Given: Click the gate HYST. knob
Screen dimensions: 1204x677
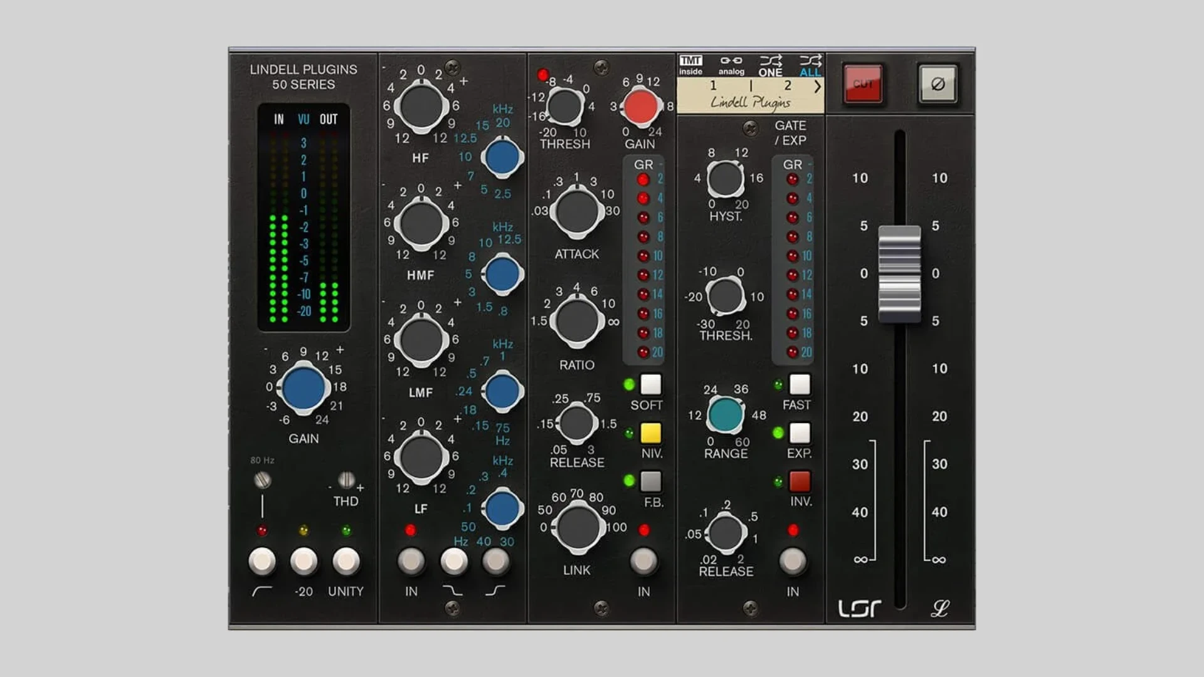Looking at the screenshot, I should pos(726,178).
